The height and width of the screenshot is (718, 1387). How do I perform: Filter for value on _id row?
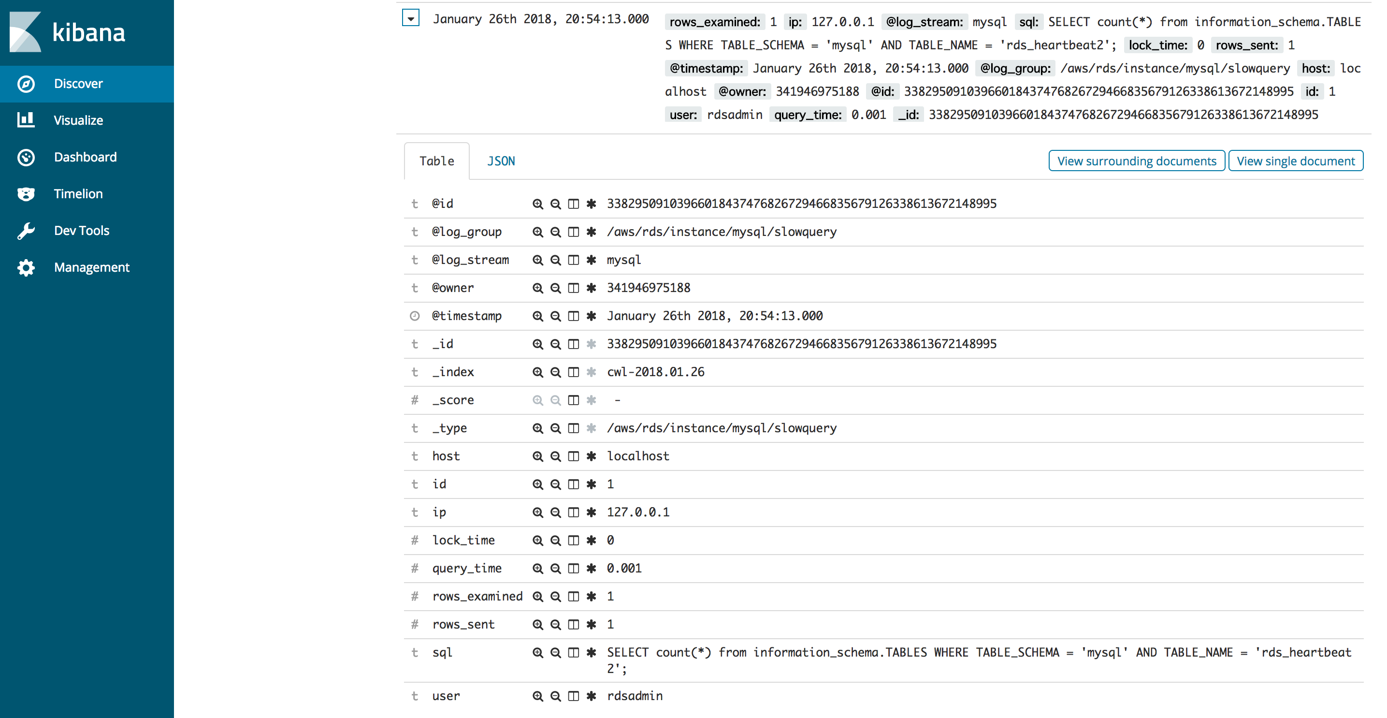pyautogui.click(x=537, y=344)
